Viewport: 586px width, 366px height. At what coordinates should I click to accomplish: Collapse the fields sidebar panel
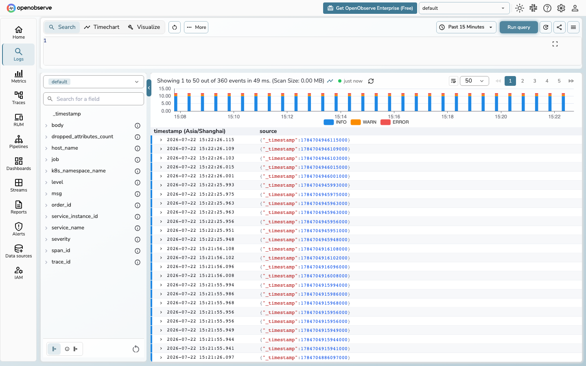[149, 88]
